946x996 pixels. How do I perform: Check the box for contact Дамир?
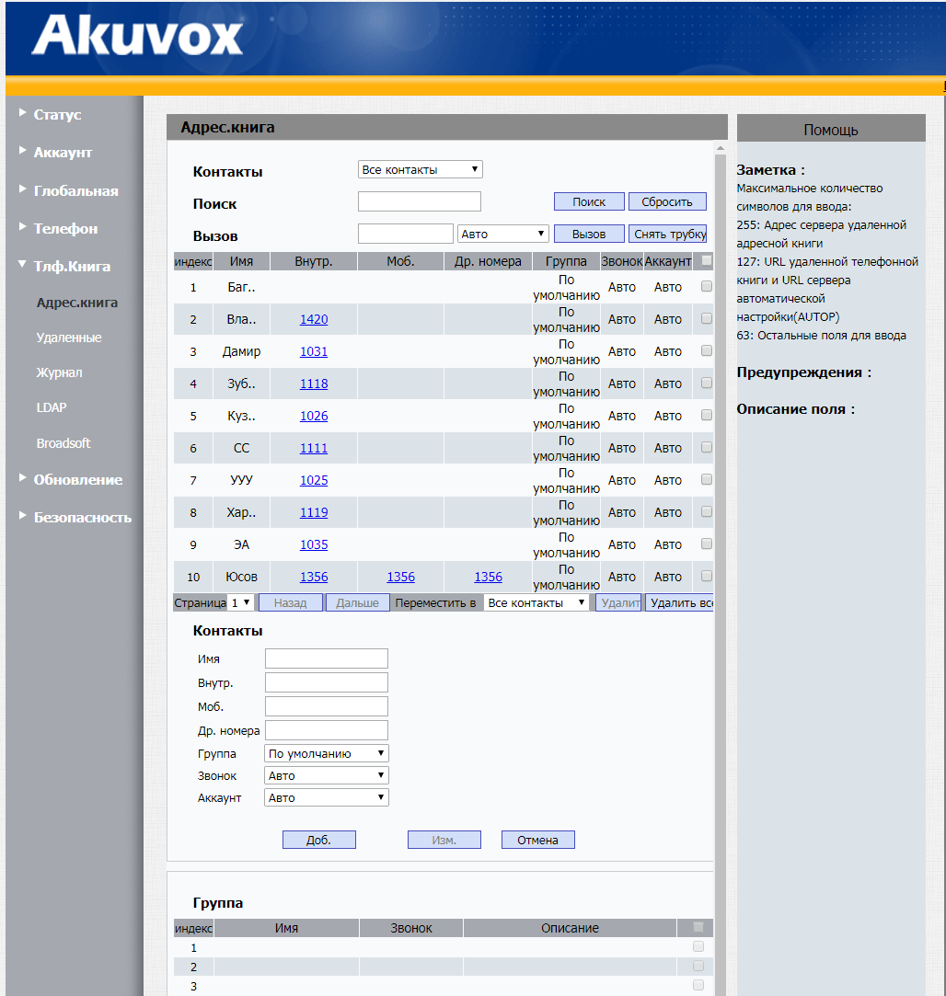pyautogui.click(x=707, y=350)
